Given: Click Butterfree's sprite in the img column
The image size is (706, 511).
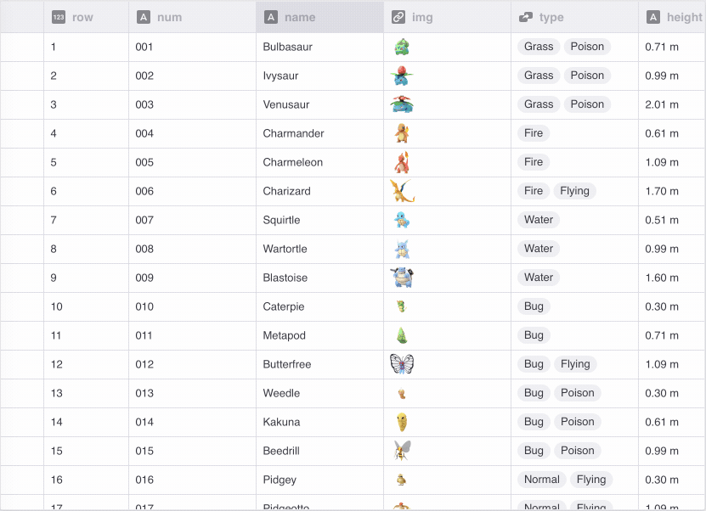Looking at the screenshot, I should point(402,364).
